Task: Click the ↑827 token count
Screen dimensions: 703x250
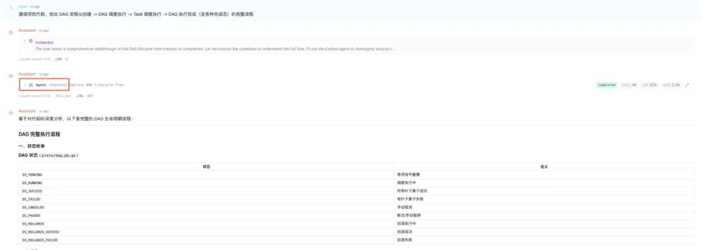Action: tap(90, 96)
